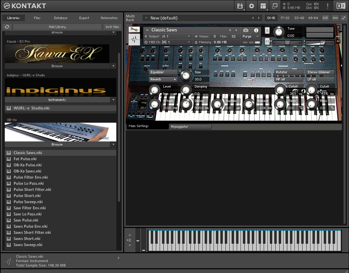Load Saws Sweep.nki instrument

click(60, 245)
